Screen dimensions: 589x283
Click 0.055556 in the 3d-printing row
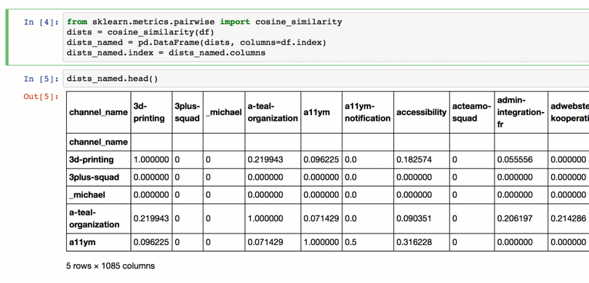[x=515, y=160]
